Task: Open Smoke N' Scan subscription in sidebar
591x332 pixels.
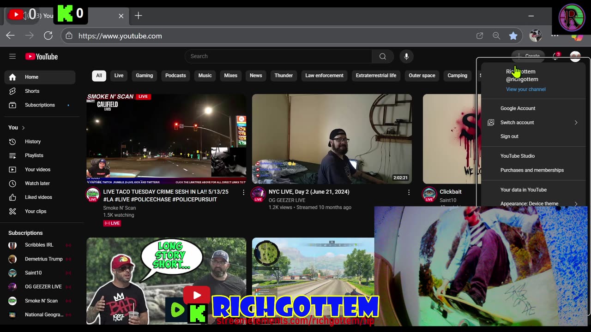Action: point(40,301)
